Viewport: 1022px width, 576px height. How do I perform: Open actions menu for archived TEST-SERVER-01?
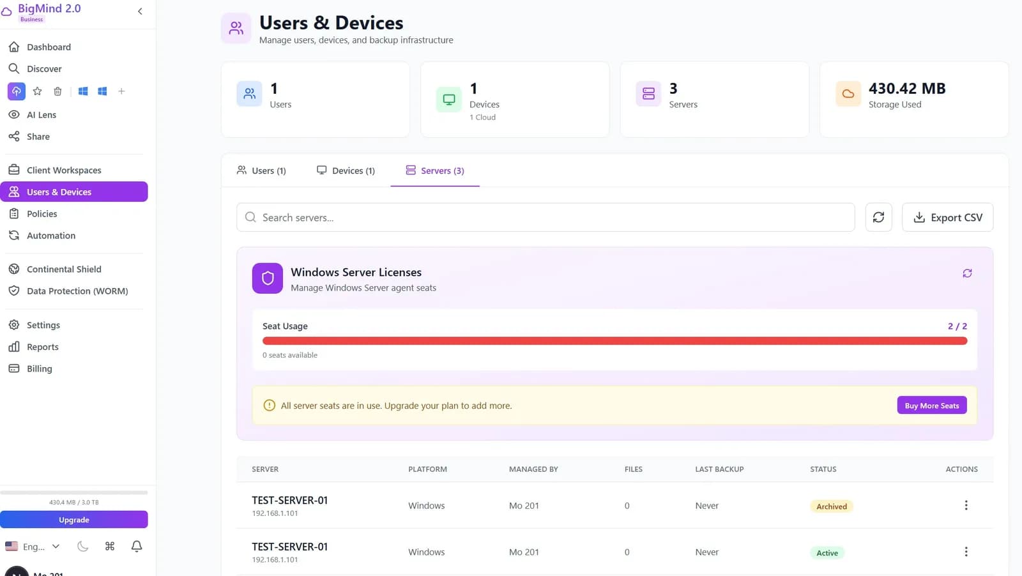coord(966,505)
